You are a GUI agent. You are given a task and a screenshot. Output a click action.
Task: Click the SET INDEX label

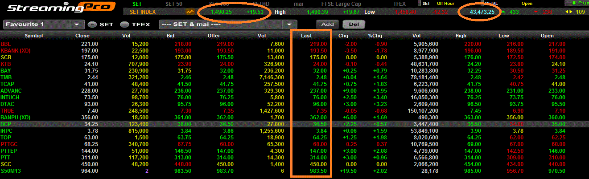[x=143, y=12]
